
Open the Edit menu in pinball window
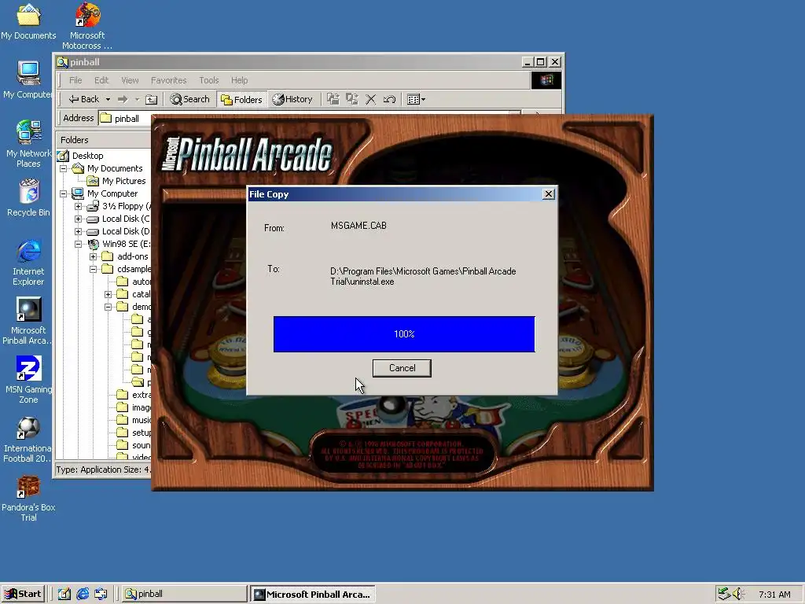click(101, 80)
